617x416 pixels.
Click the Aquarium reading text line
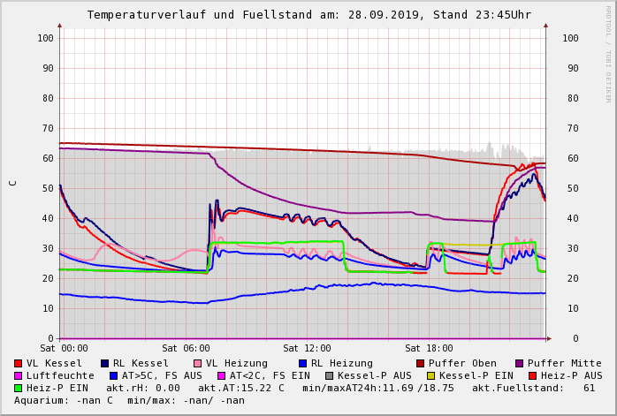pos(129,400)
